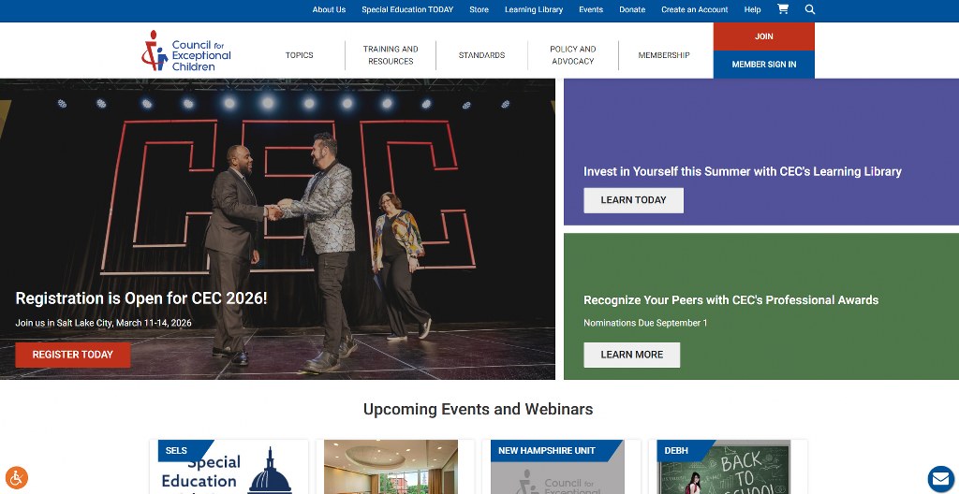Screen dimensions: 959x494
Task: Click the search magnifier icon
Action: click(810, 9)
